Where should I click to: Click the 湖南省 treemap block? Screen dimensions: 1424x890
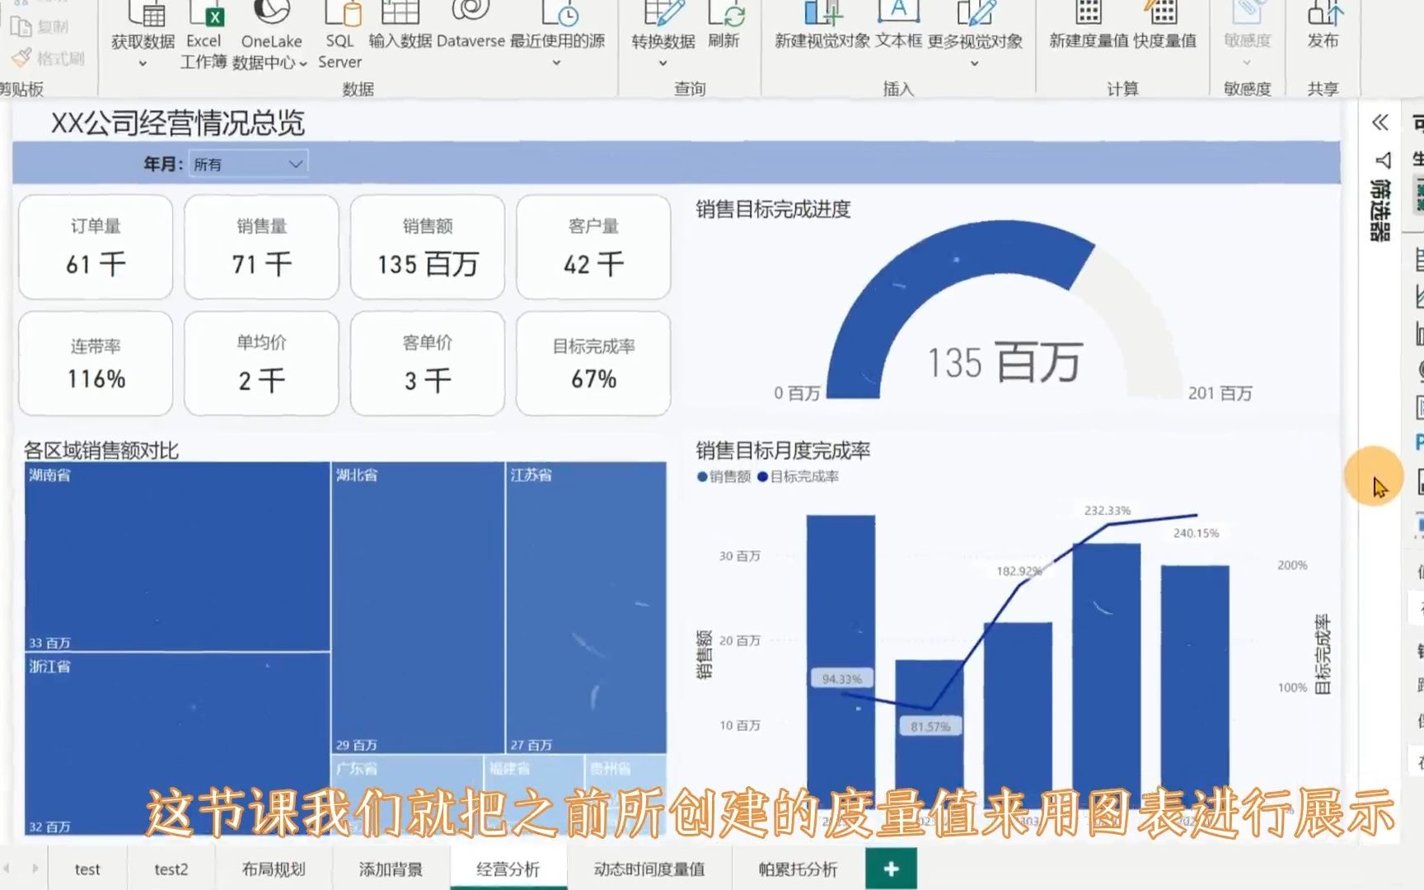(177, 557)
